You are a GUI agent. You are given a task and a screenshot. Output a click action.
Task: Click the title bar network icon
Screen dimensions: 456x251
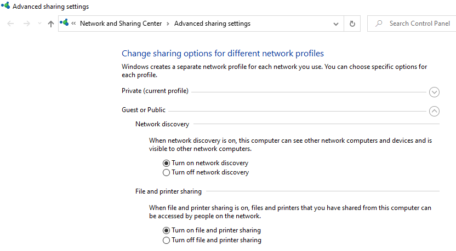5,5
